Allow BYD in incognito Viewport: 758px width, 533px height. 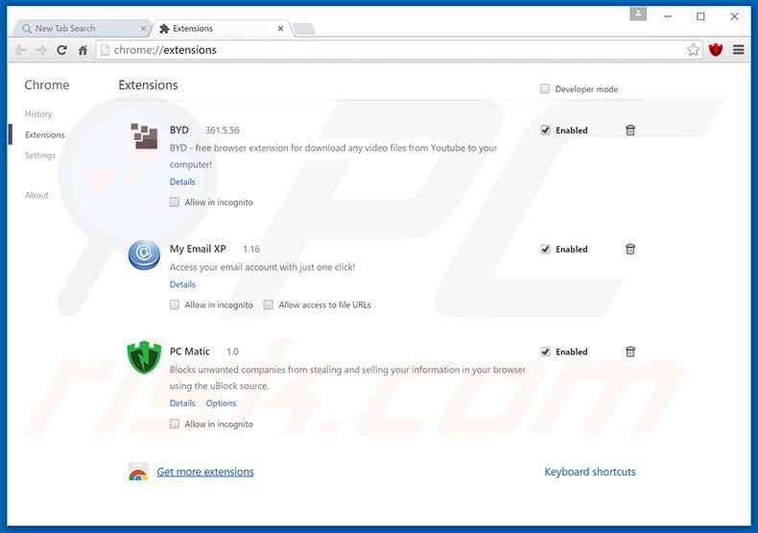pyautogui.click(x=175, y=203)
